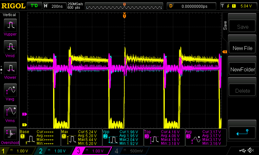Screen dimensions: 259x155
Task: Click the Save button
Action: (242, 26)
